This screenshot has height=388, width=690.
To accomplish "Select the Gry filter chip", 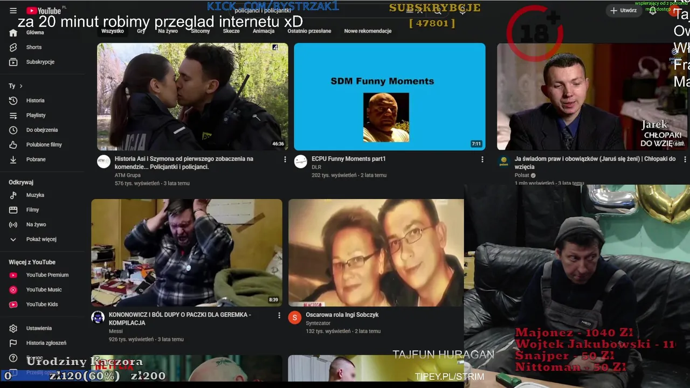I will point(141,31).
